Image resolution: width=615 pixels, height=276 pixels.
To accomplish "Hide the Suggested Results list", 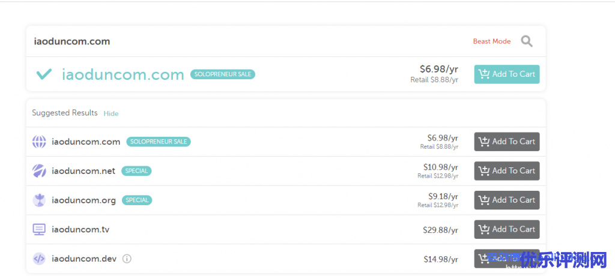I will pos(111,113).
